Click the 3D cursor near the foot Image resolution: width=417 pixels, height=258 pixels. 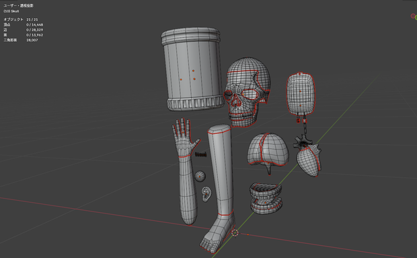pyautogui.click(x=235, y=233)
